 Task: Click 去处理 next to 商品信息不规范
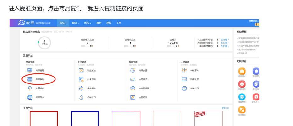point(225,40)
